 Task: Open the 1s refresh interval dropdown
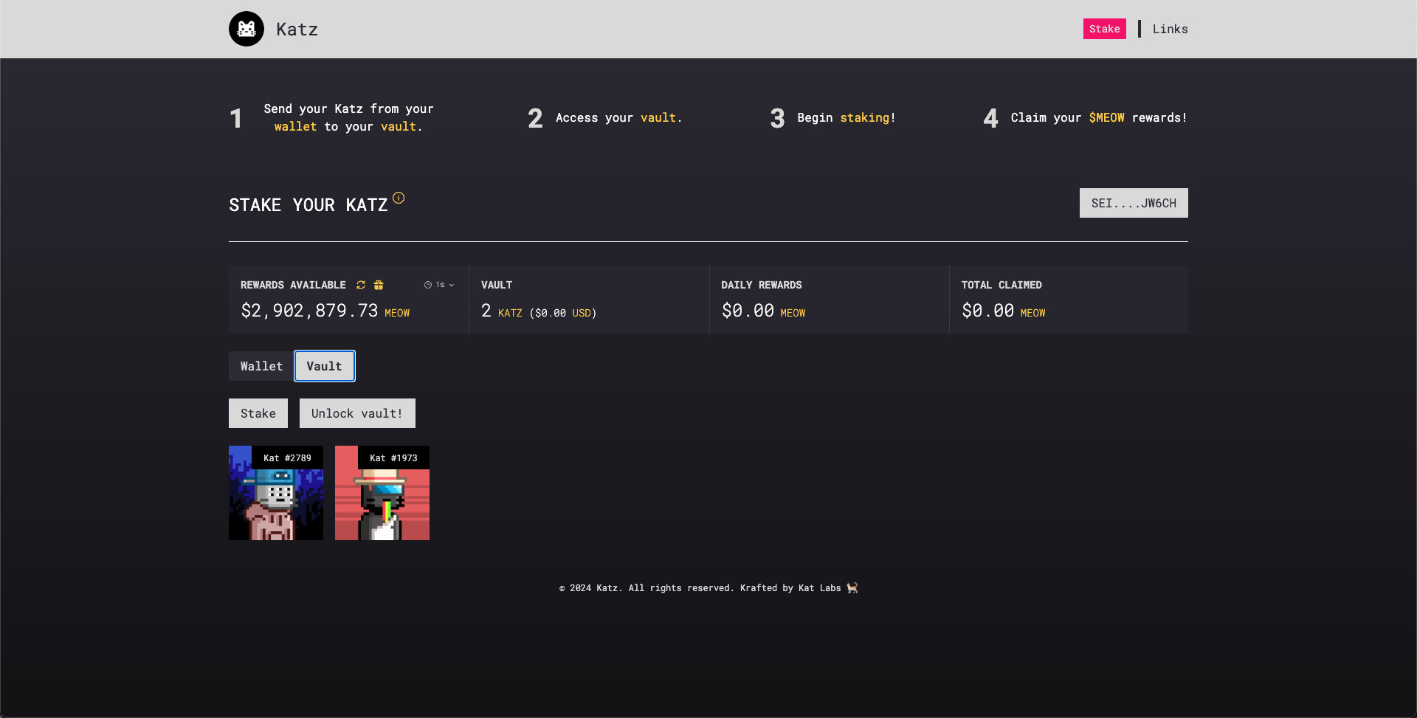pyautogui.click(x=441, y=284)
